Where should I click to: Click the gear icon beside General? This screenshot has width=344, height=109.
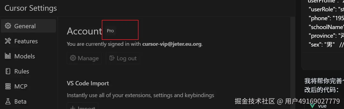8,26
